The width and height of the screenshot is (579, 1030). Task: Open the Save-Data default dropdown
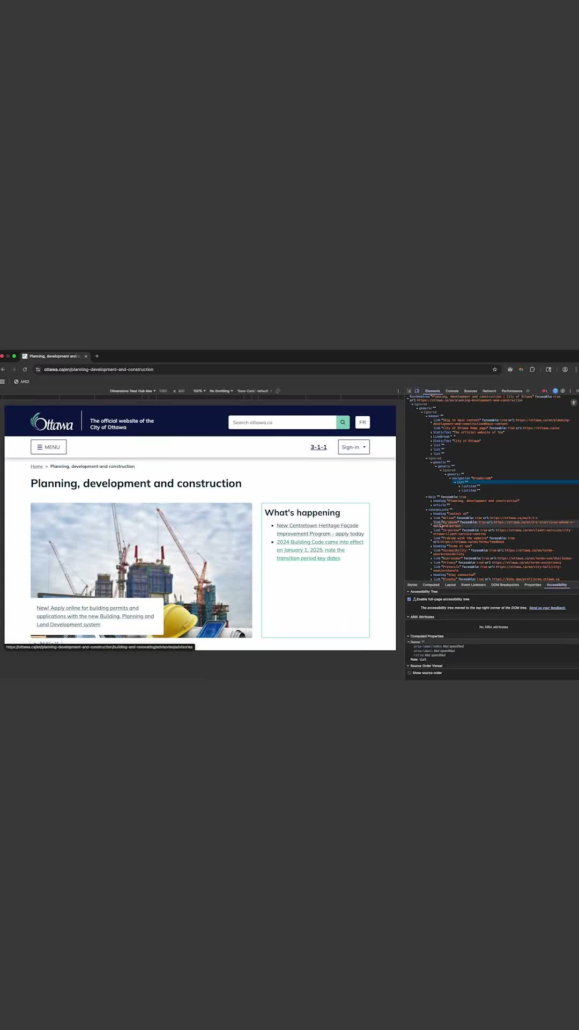coord(255,391)
